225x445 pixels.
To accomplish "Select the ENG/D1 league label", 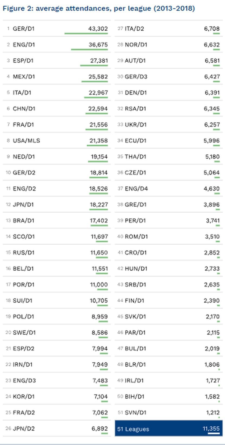I will click(24, 44).
